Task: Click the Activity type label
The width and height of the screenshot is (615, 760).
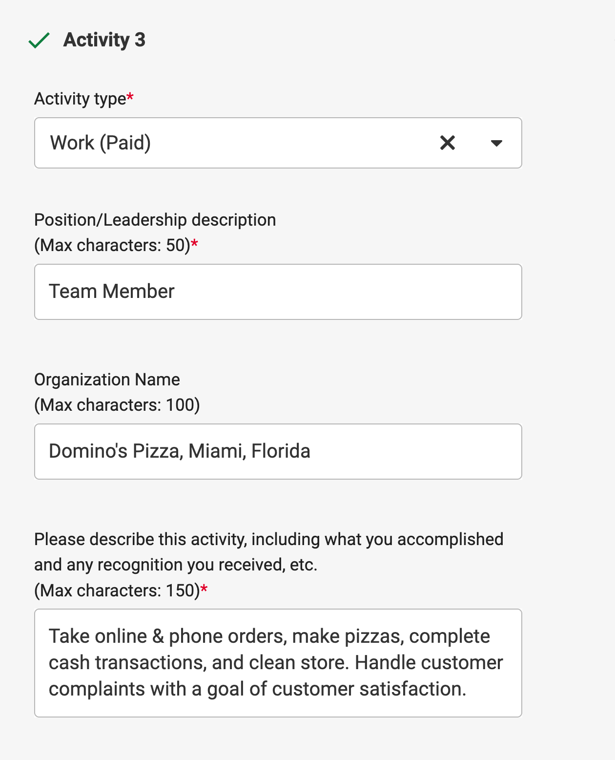Action: pyautogui.click(x=80, y=99)
